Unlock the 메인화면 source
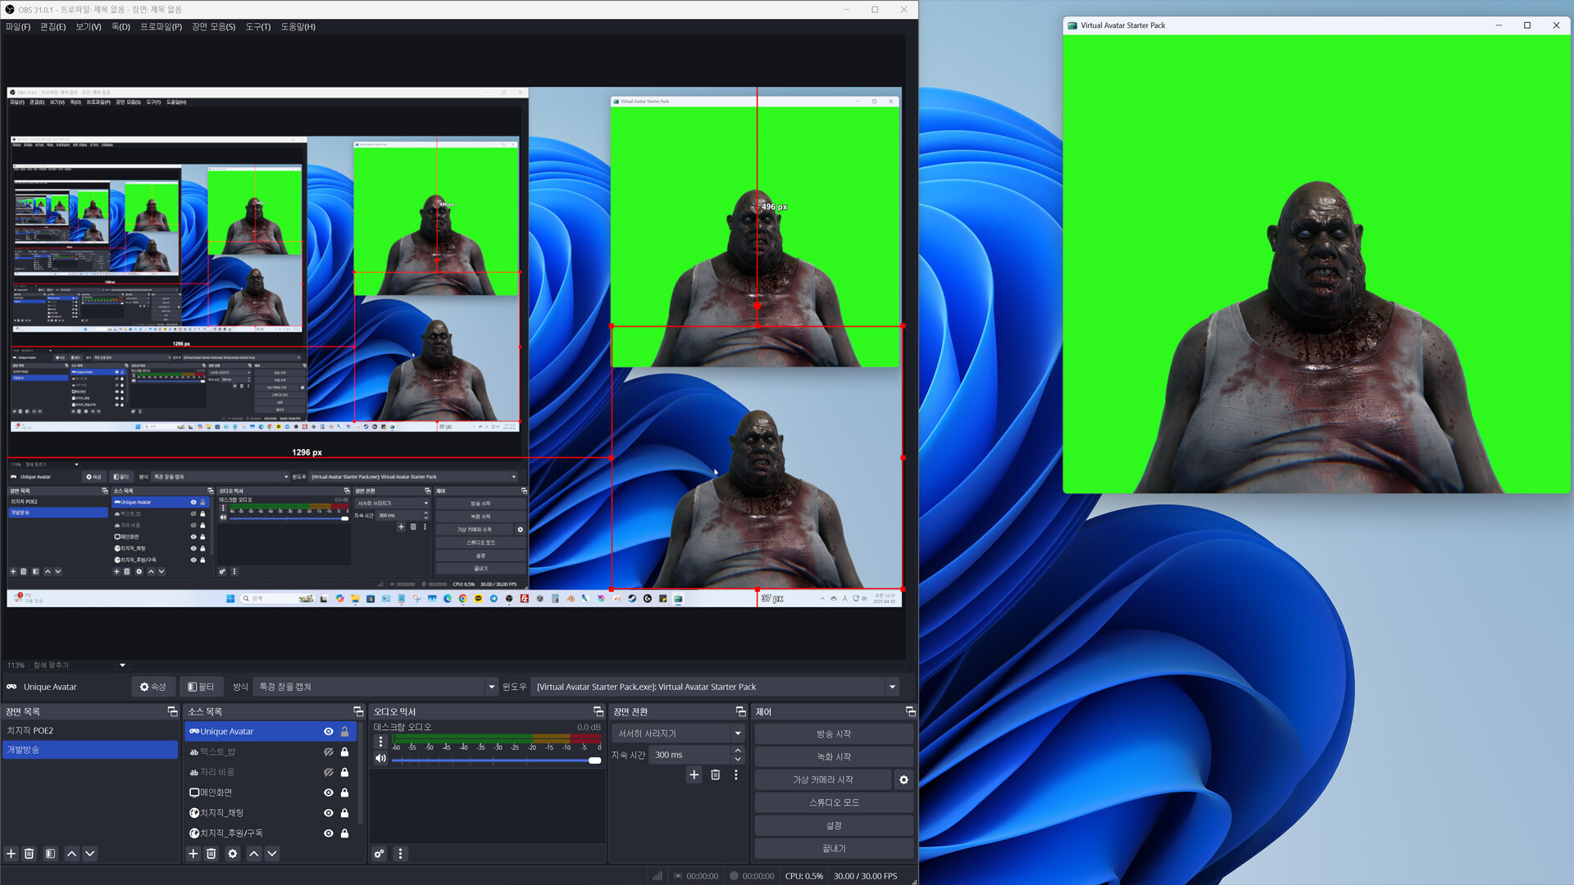This screenshot has width=1574, height=885. point(344,792)
